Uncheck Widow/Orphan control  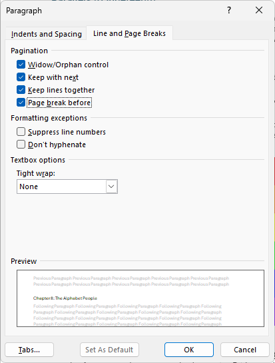click(21, 65)
